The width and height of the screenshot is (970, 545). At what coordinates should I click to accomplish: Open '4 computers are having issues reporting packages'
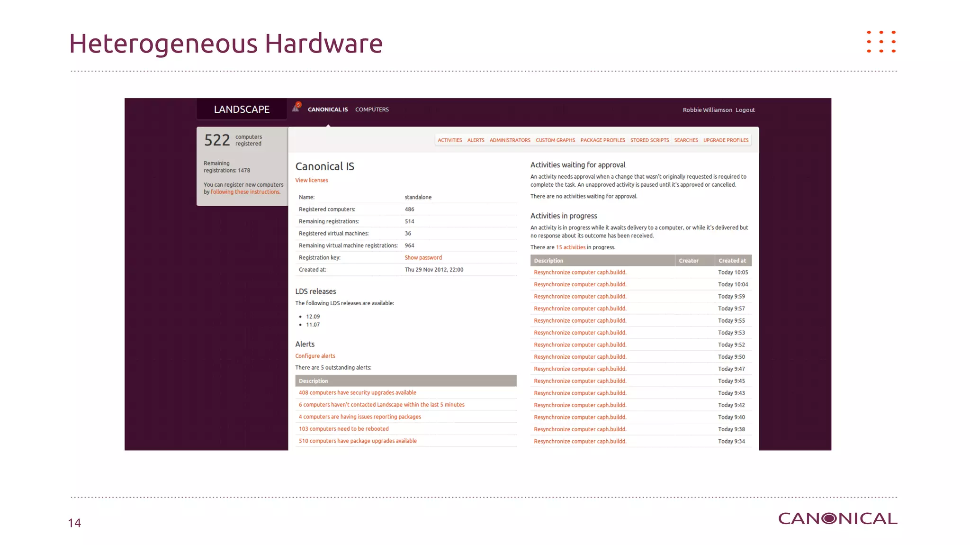360,417
